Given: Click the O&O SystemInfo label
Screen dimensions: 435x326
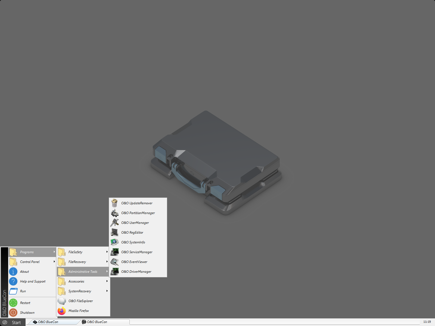Looking at the screenshot, I should pos(133,242).
